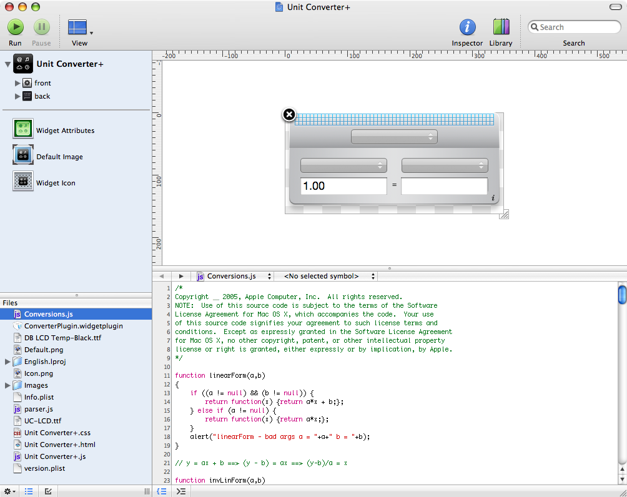Image resolution: width=627 pixels, height=497 pixels.
Task: Expand the back tree item
Action: coord(17,96)
